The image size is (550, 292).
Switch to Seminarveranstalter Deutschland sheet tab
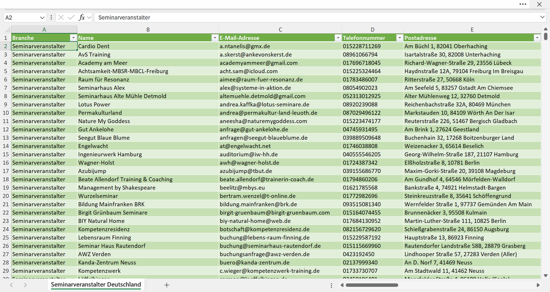pos(96,285)
